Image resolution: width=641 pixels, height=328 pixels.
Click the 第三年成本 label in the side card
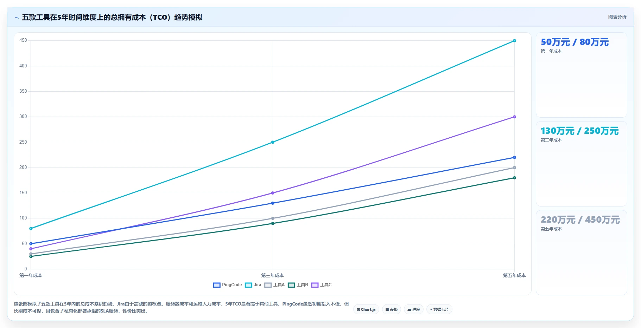(x=551, y=140)
